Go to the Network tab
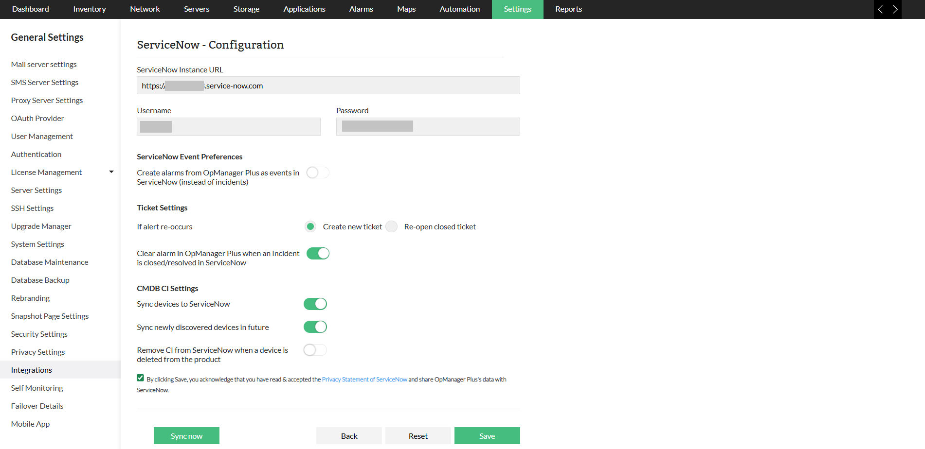Screen dimensions: 925x449 tap(145, 9)
